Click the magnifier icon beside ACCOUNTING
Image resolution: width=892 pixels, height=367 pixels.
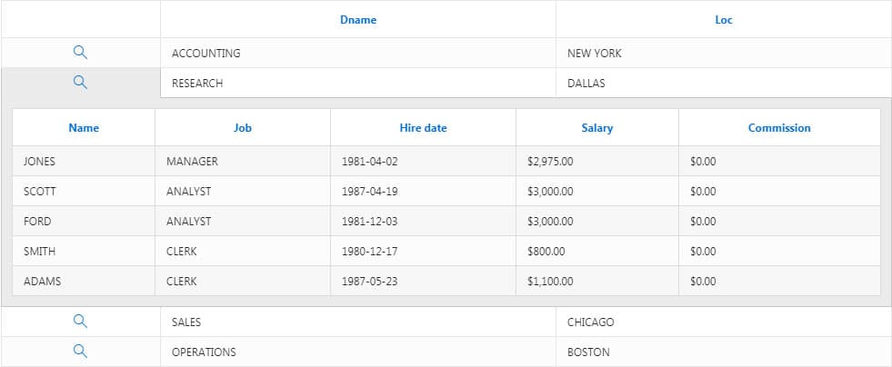[x=80, y=53]
